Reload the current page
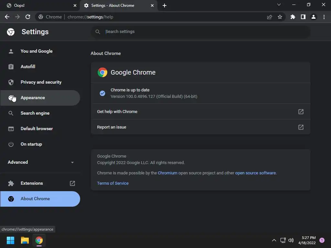This screenshot has width=331, height=248. [x=28, y=17]
